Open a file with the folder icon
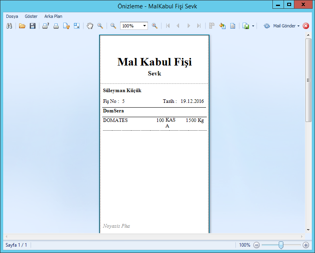The image size is (315, 253). point(22,26)
